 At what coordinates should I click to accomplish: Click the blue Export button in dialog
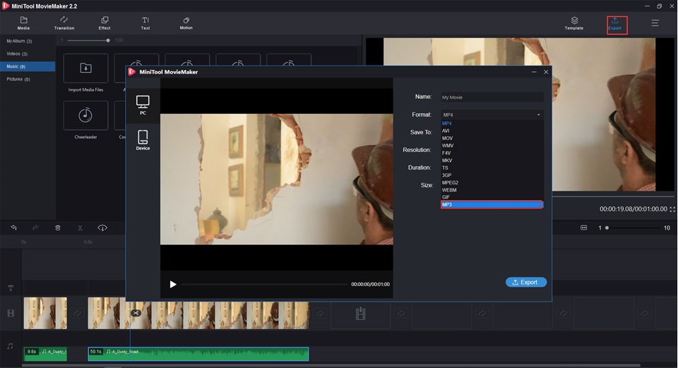pos(525,282)
